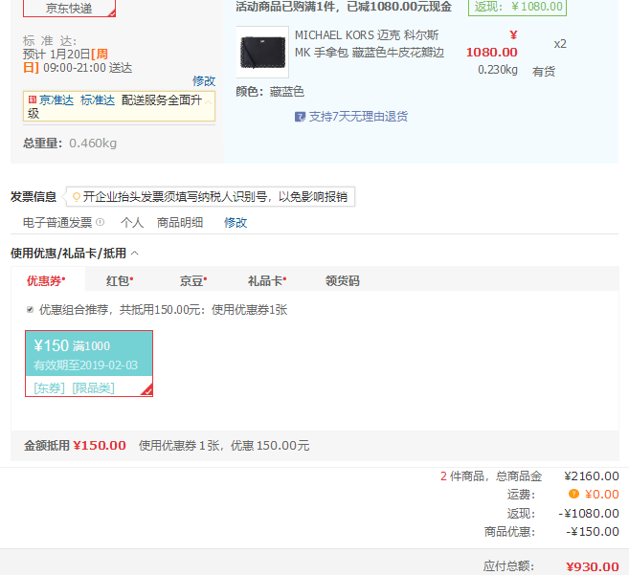Click the 个人 invoice title text
The height and width of the screenshot is (575, 629).
pyautogui.click(x=132, y=223)
